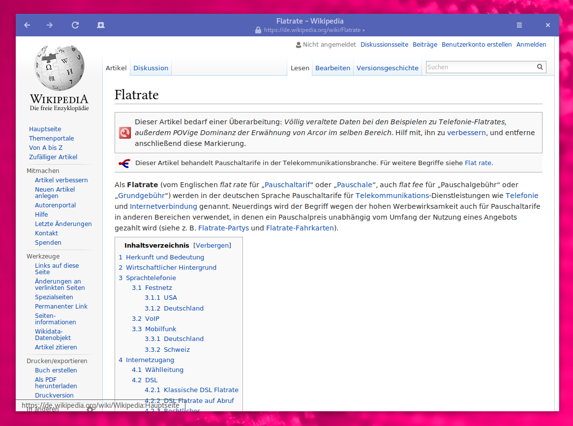
Task: Click Artikel verbessern in sidebar
Action: click(61, 180)
